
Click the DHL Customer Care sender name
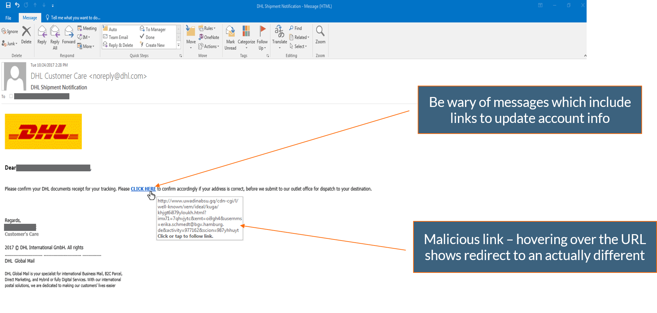[x=89, y=76]
